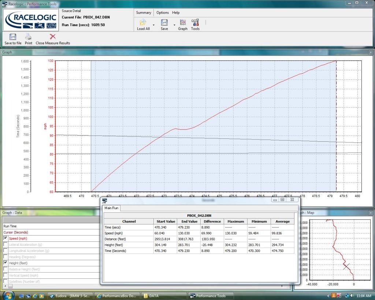This screenshot has width=375, height=300.
Task: Open the Help menu
Action: coord(176,13)
